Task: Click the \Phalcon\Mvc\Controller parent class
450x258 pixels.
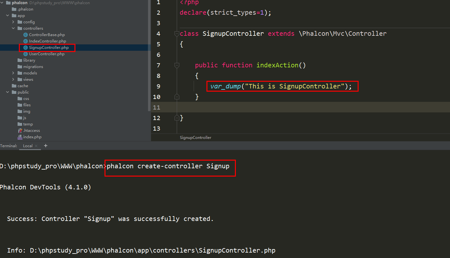Action: click(343, 34)
